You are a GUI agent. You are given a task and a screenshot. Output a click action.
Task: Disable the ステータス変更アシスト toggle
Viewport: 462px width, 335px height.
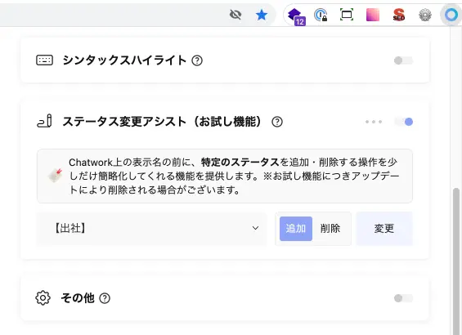point(404,122)
